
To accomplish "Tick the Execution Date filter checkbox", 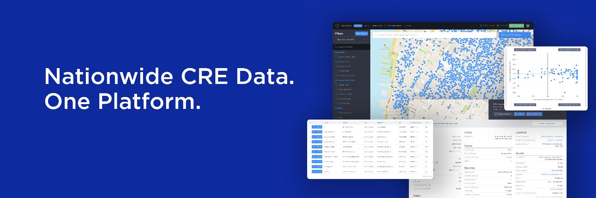I will pos(336,89).
